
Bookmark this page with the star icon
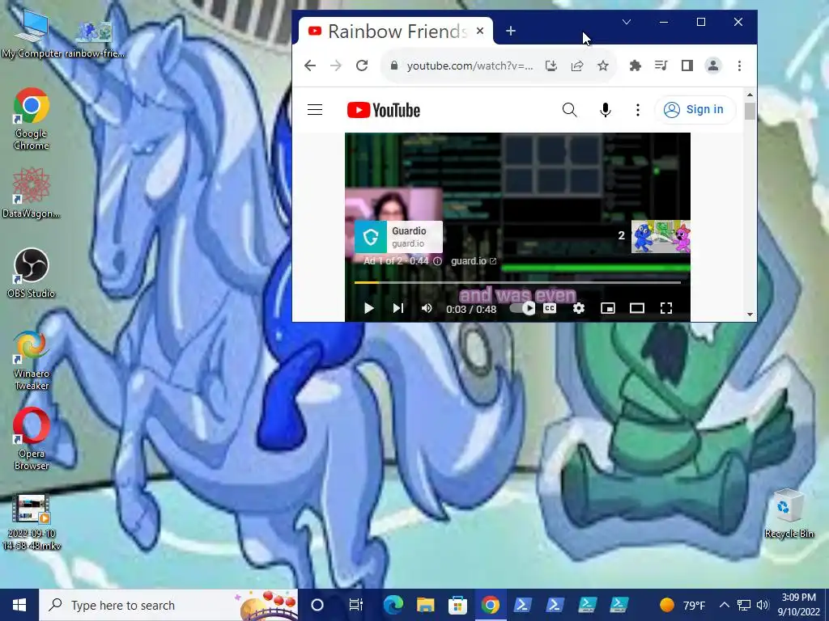pos(602,65)
